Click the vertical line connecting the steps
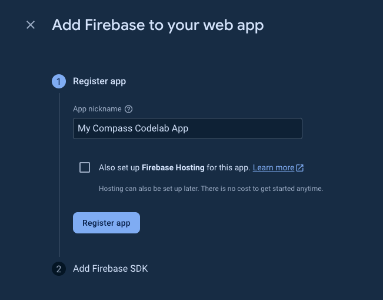The height and width of the screenshot is (300, 383). [x=59, y=177]
